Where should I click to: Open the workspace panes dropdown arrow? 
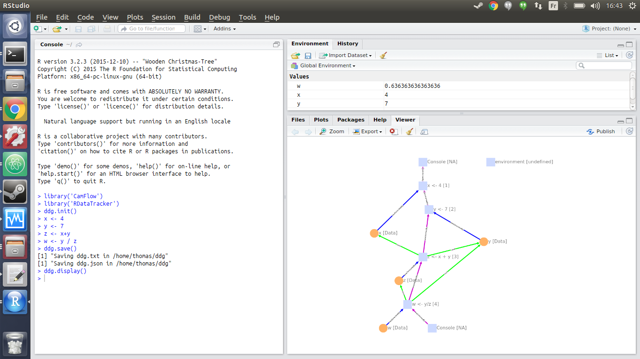[205, 29]
